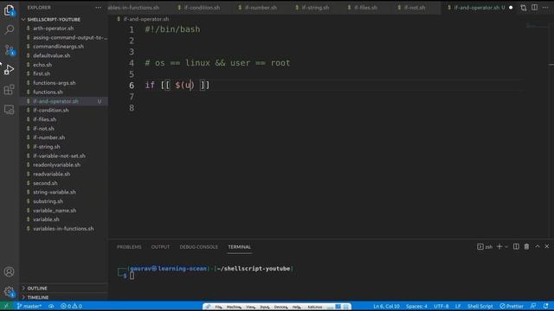
Task: Open the Extensions view
Action: click(x=10, y=90)
